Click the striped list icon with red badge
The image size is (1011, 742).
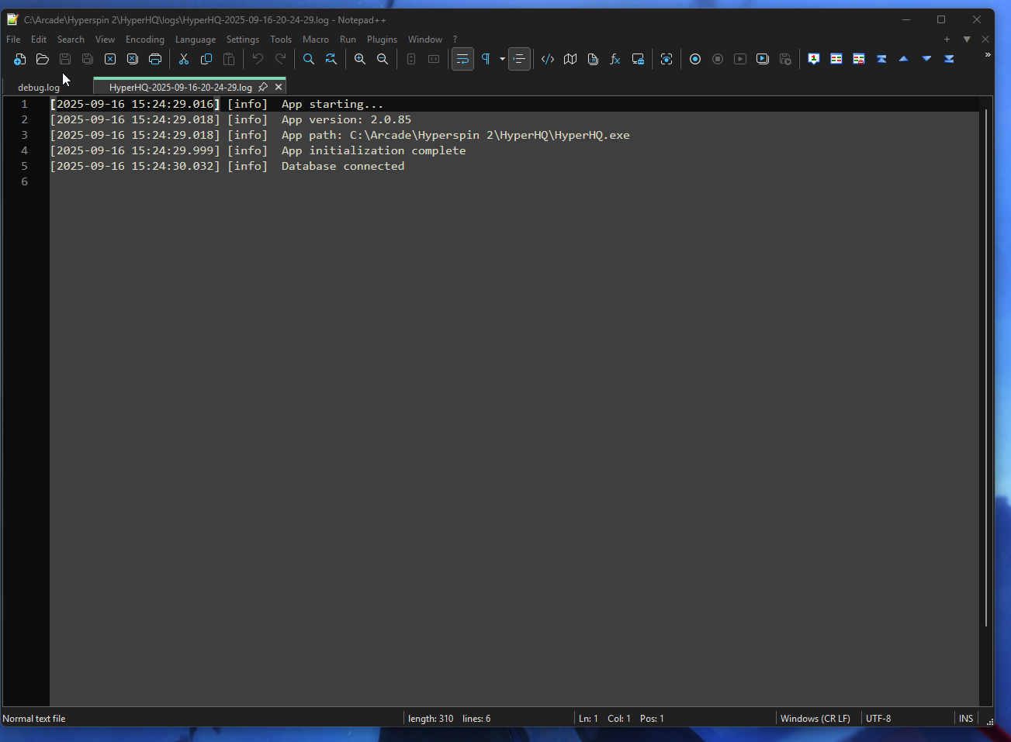(859, 59)
